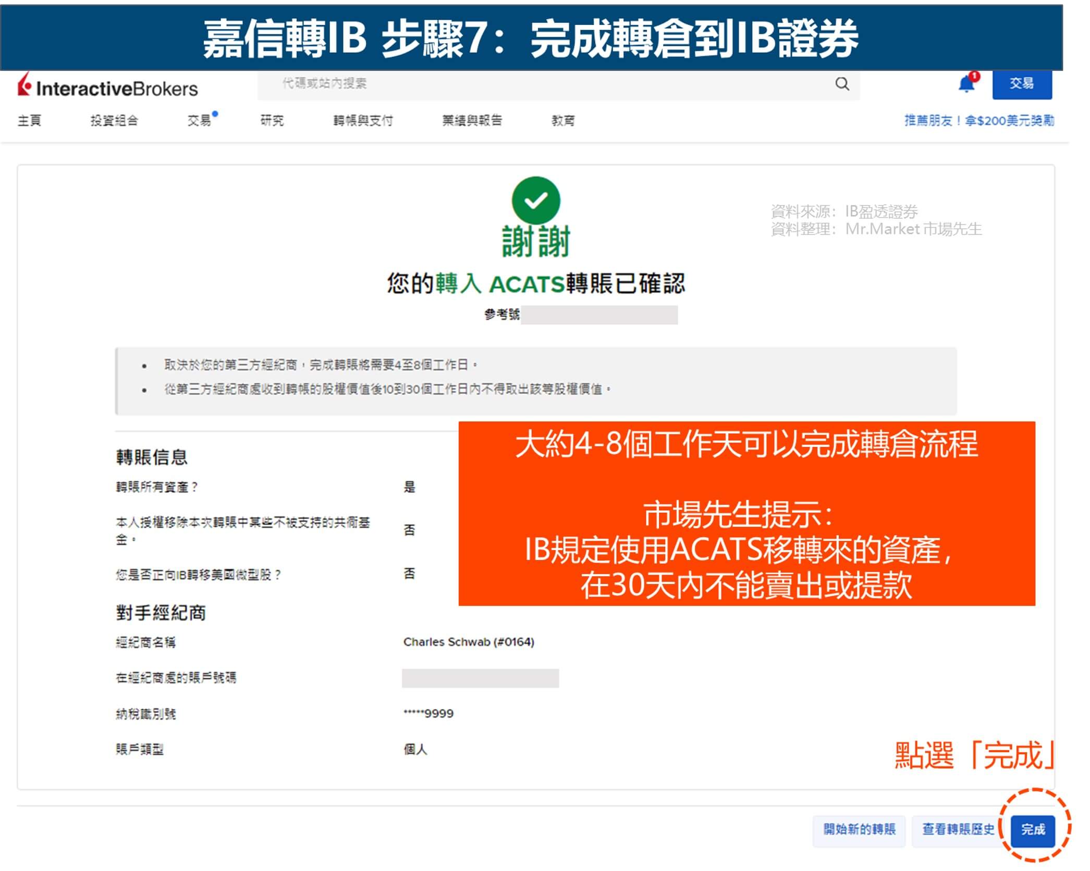Image resolution: width=1090 pixels, height=871 pixels.
Task: Open the 業績與報告 menu item
Action: pyautogui.click(x=472, y=121)
